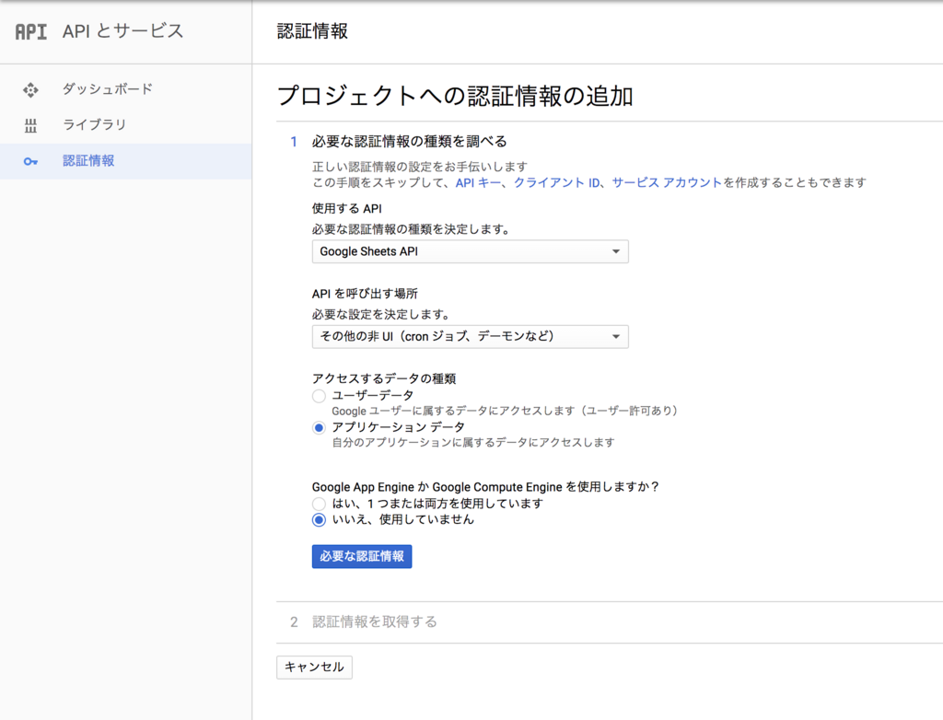
Task: Follow the クライアント ID link
Action: 556,183
